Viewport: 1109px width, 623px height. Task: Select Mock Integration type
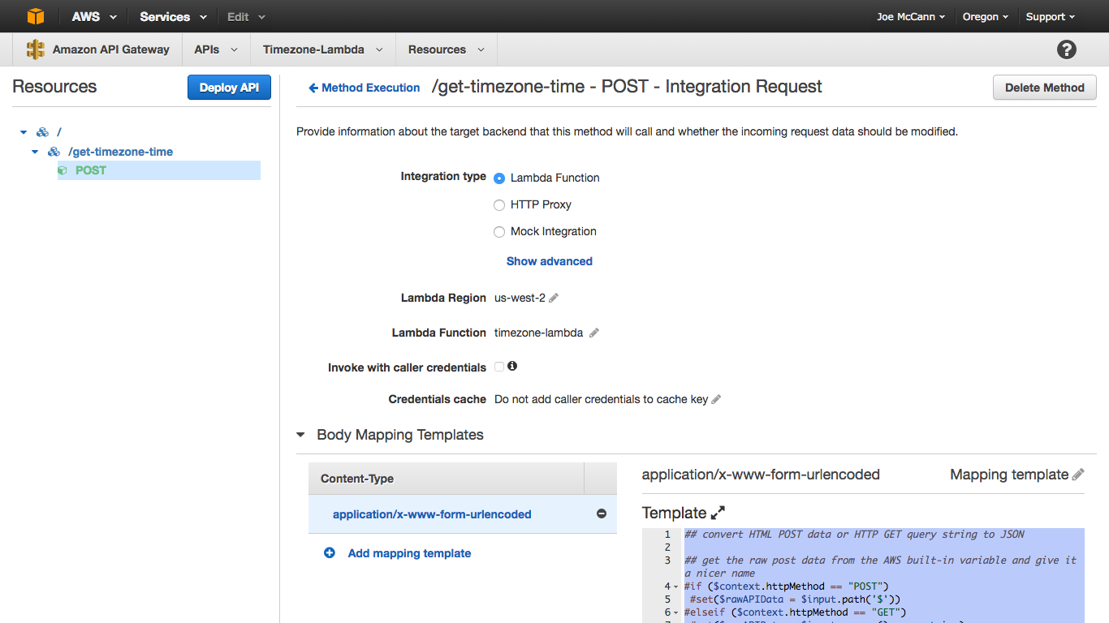coord(499,232)
